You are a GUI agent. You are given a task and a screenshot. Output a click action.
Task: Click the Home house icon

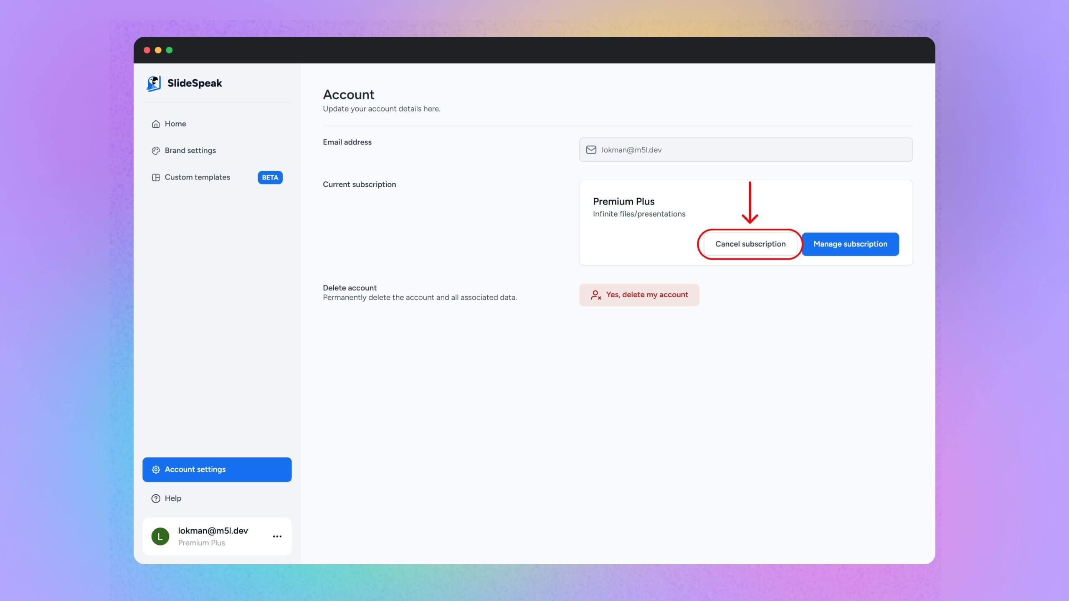pyautogui.click(x=156, y=124)
